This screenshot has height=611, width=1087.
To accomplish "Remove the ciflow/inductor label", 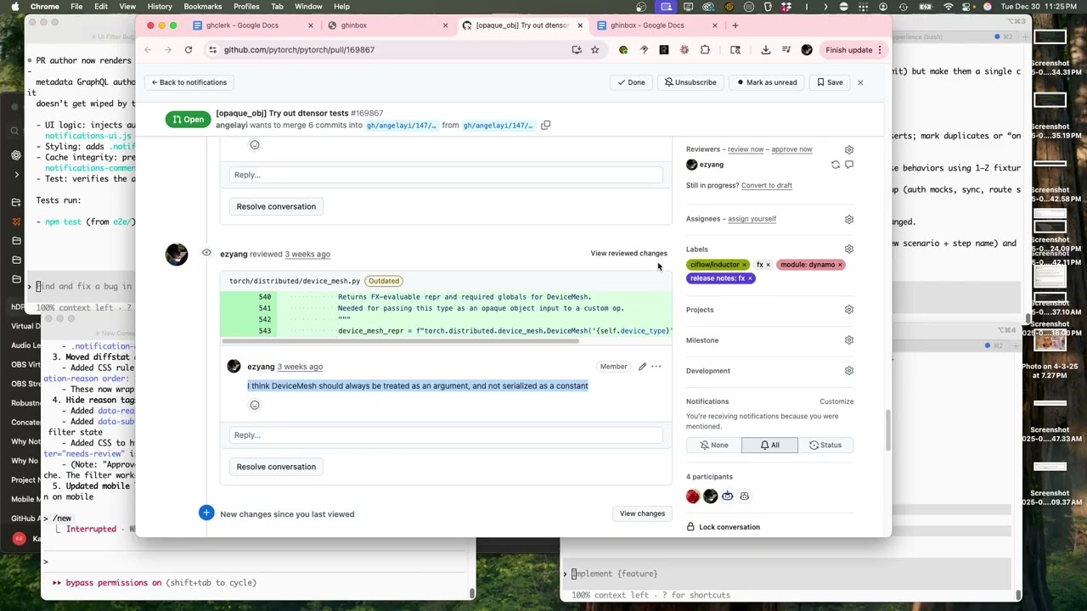I will 745,265.
